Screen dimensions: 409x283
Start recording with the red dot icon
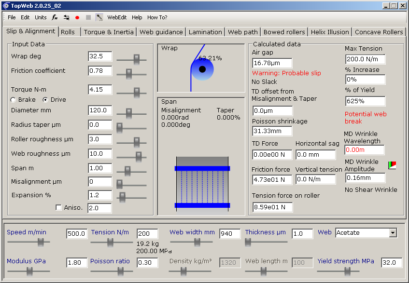77,17
